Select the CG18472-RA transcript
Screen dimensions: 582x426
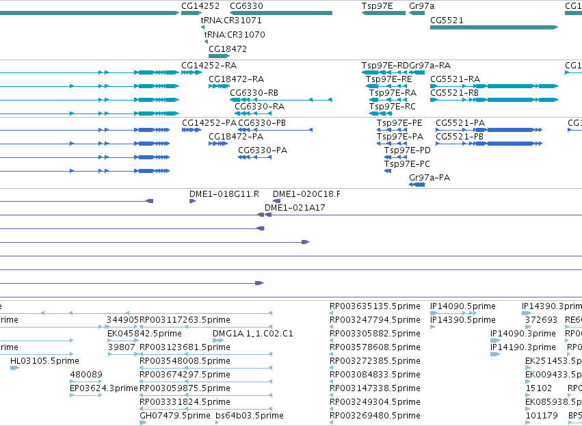pyautogui.click(x=220, y=86)
